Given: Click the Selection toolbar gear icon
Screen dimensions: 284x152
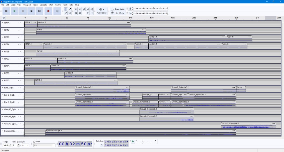Looking at the screenshot, I should tap(102, 145).
